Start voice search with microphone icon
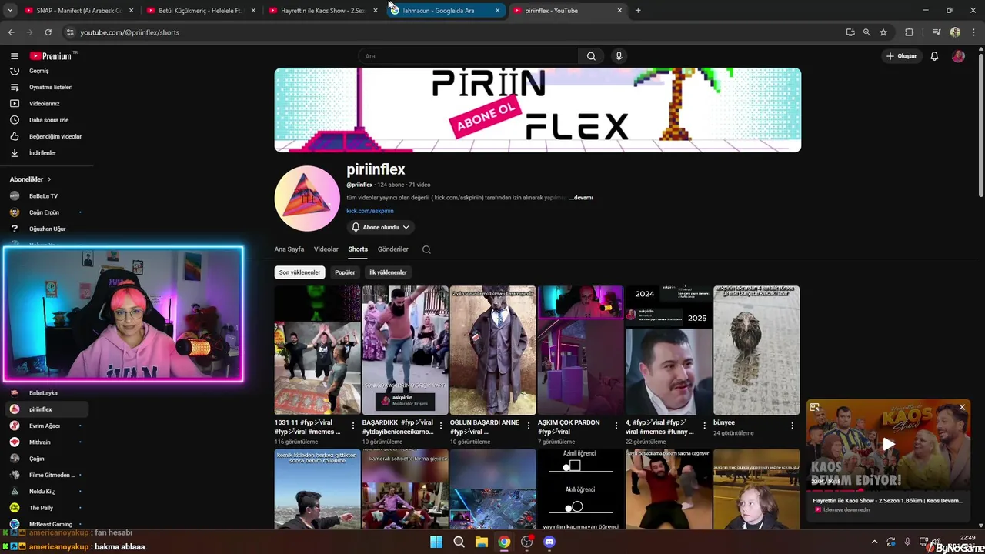Screen dimensions: 985x554 [619, 56]
